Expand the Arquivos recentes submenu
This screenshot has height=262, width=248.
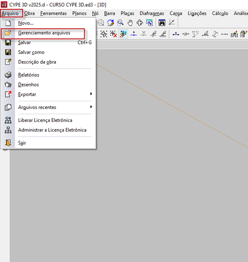point(48,107)
